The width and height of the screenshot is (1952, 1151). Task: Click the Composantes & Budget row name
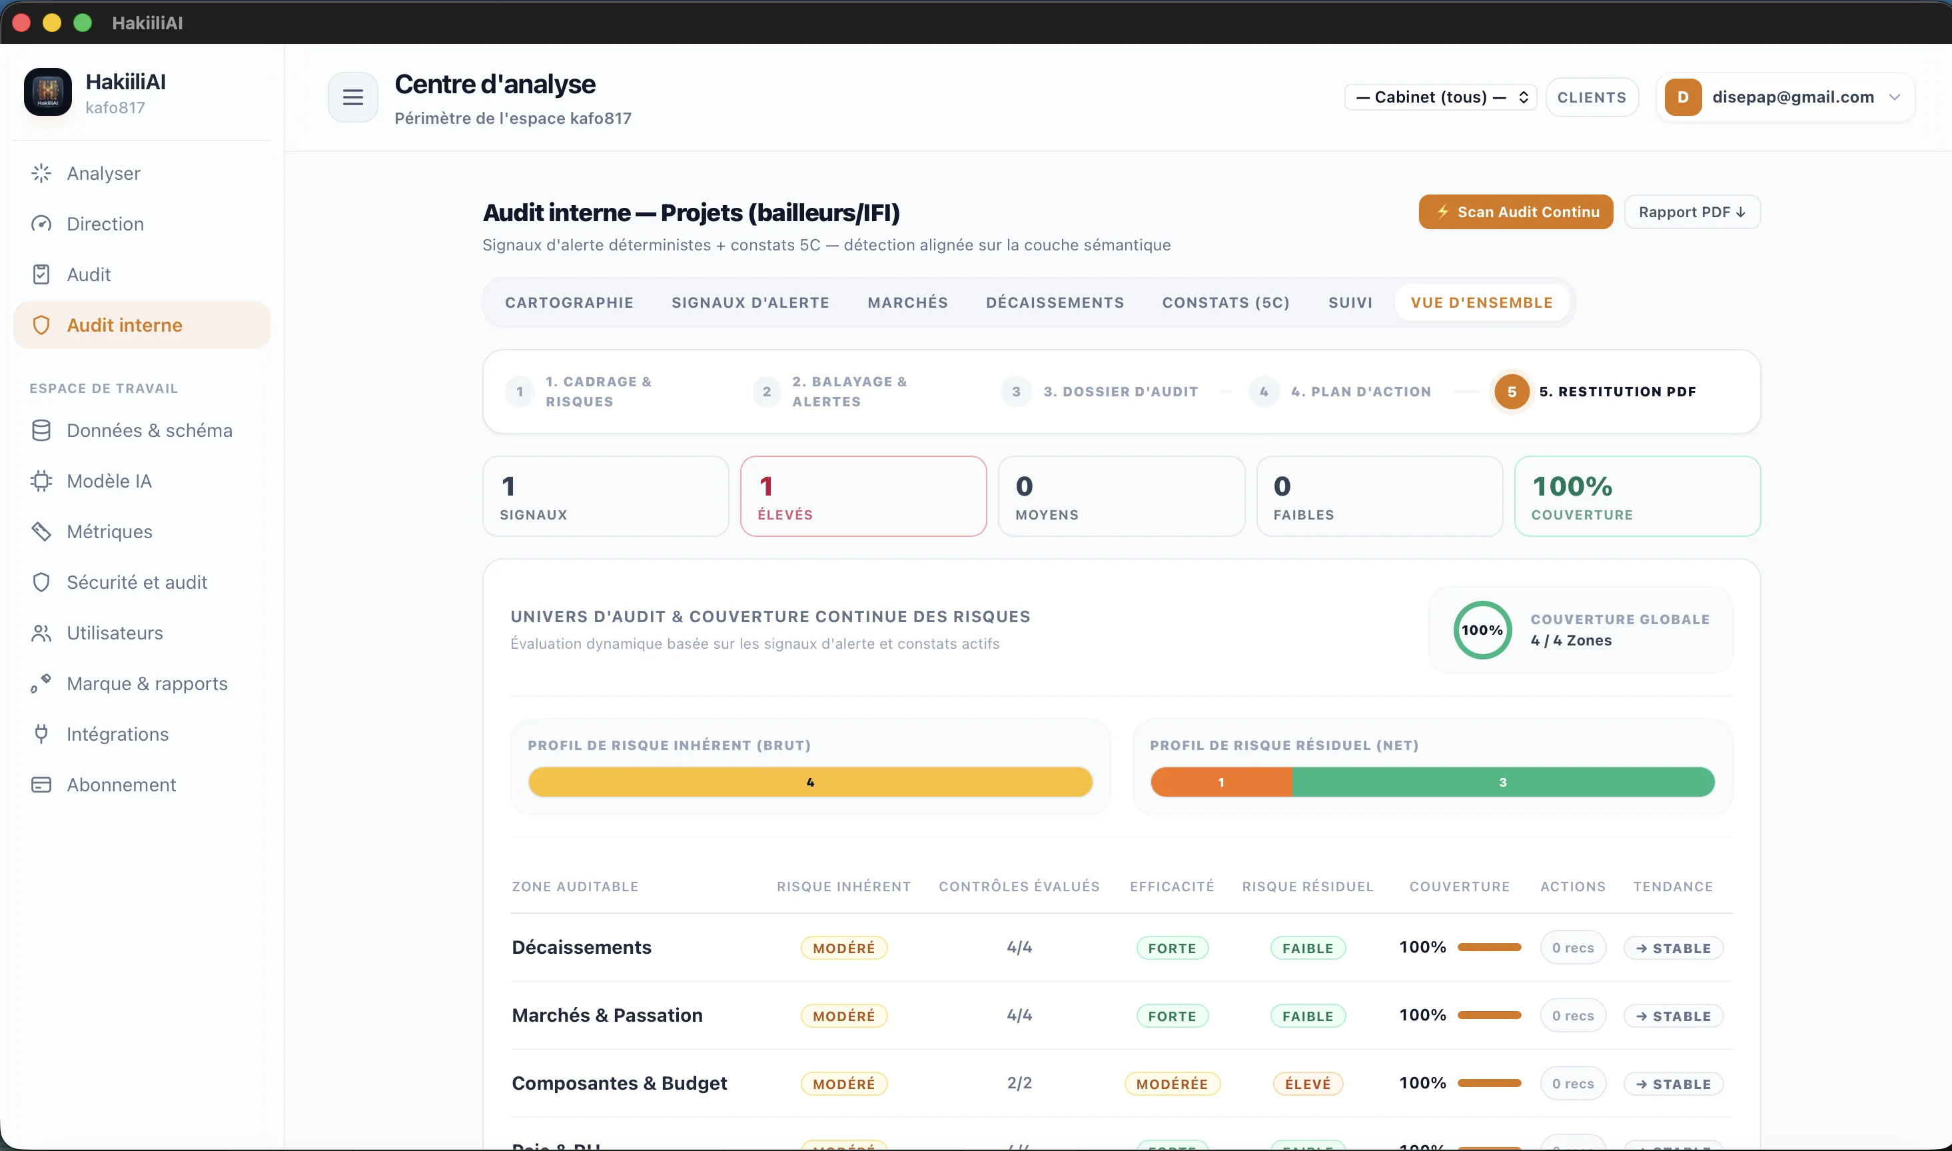[x=620, y=1084]
